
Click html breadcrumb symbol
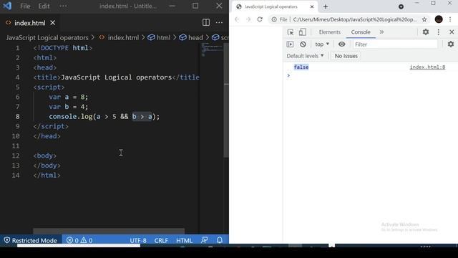[159, 37]
